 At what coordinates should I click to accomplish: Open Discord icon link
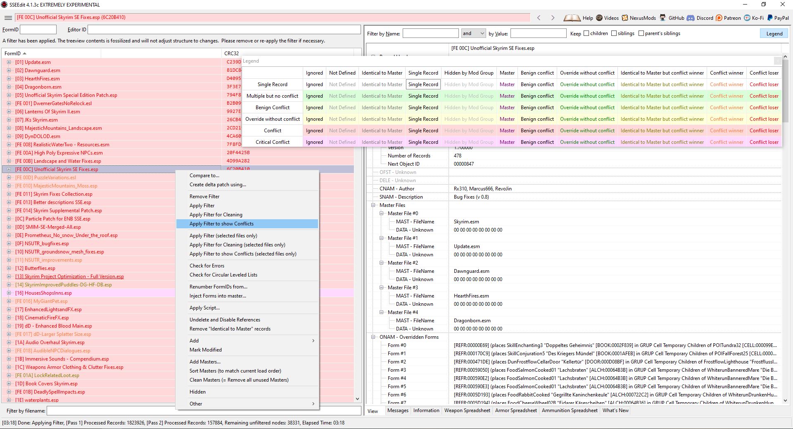tap(691, 18)
